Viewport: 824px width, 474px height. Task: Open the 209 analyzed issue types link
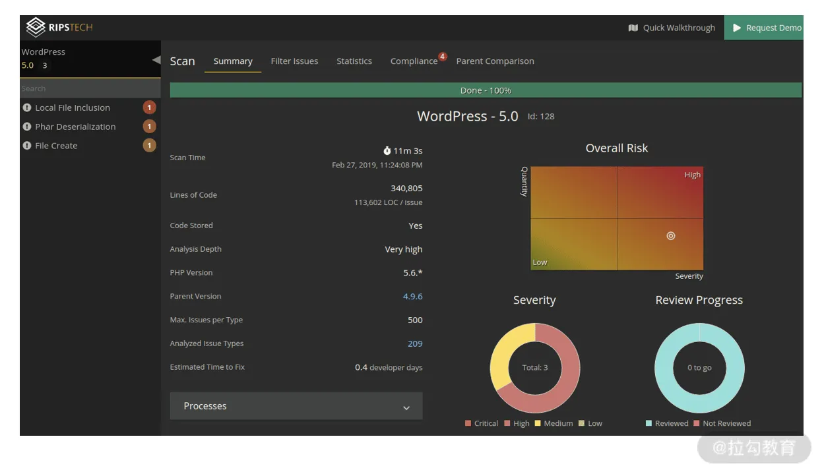(x=415, y=343)
